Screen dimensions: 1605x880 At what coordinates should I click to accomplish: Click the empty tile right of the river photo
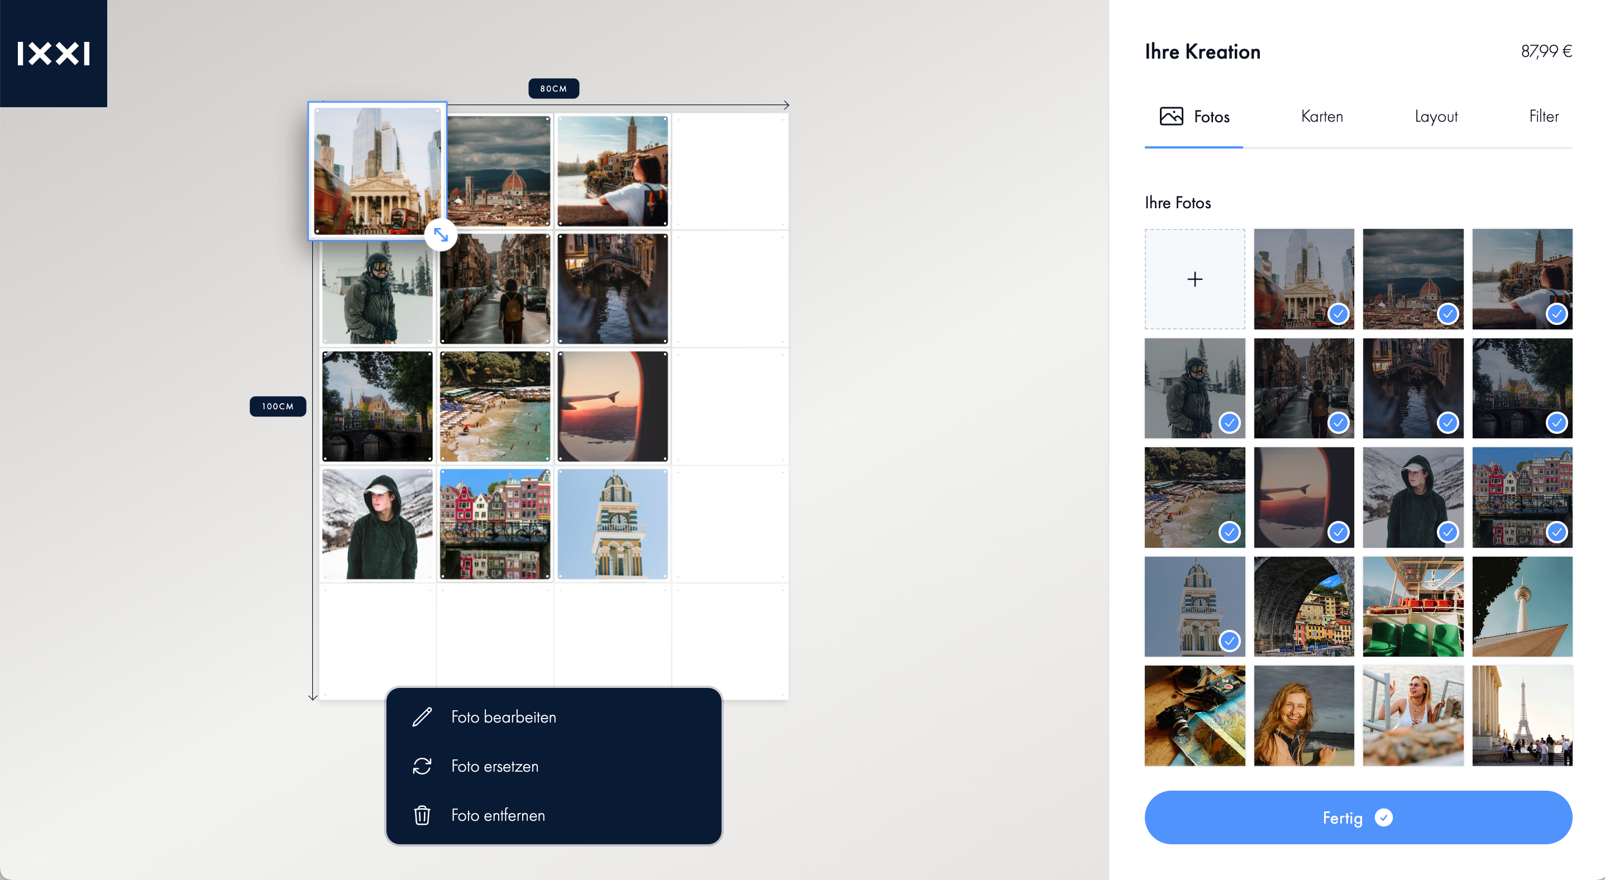pyautogui.click(x=730, y=171)
